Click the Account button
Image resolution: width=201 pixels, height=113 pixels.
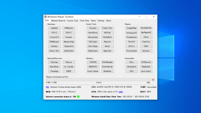[x=132, y=42]
